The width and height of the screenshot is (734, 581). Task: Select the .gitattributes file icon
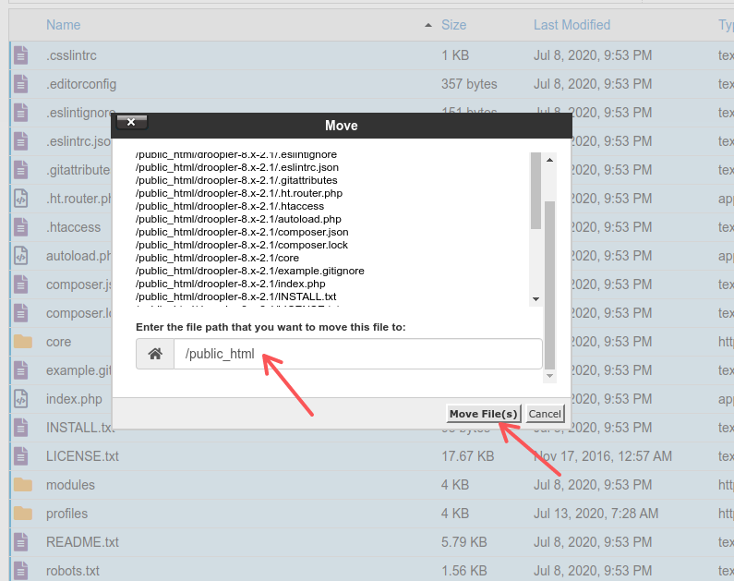tap(20, 169)
